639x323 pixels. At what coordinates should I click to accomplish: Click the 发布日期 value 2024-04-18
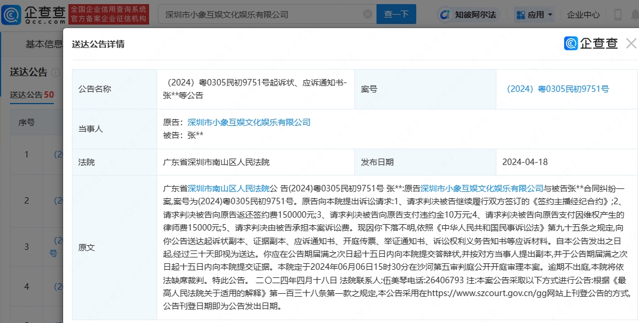pyautogui.click(x=525, y=162)
